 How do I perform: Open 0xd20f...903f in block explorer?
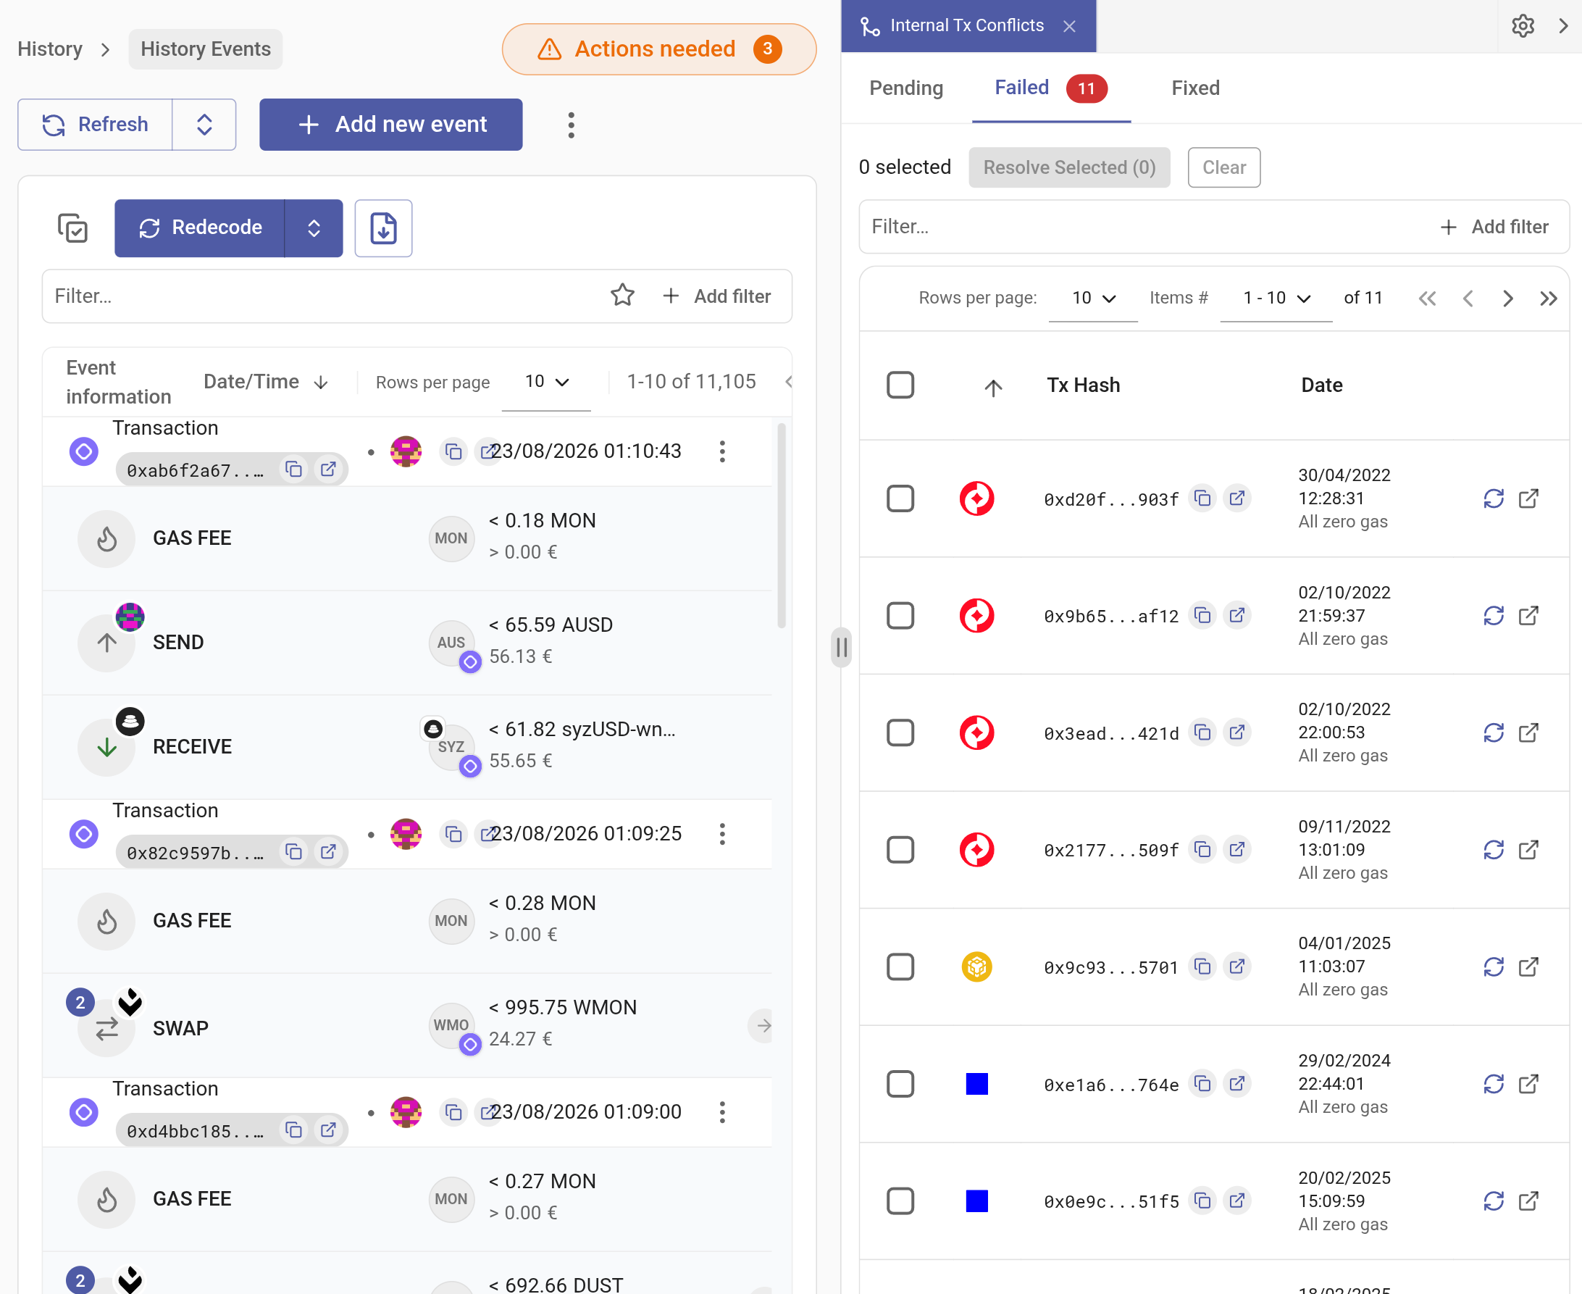[1237, 498]
